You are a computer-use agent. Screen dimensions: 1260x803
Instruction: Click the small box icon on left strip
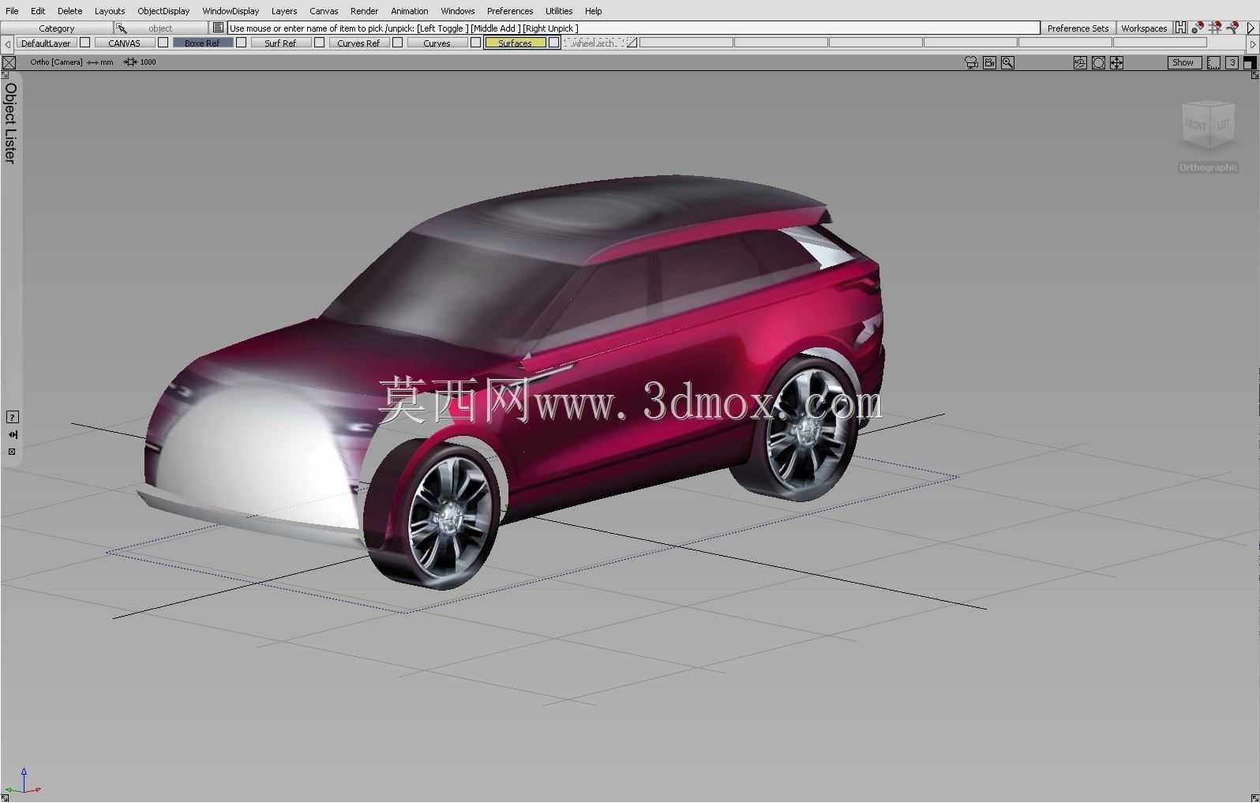coord(12,452)
